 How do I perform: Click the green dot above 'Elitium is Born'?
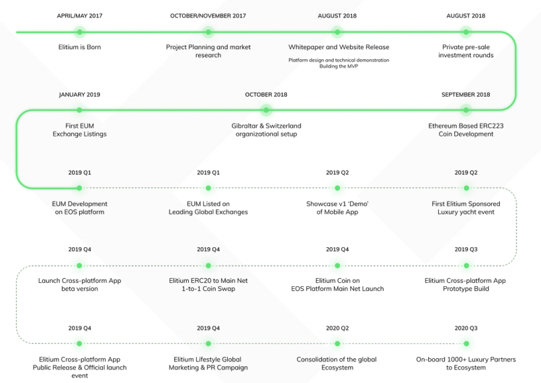(x=79, y=32)
